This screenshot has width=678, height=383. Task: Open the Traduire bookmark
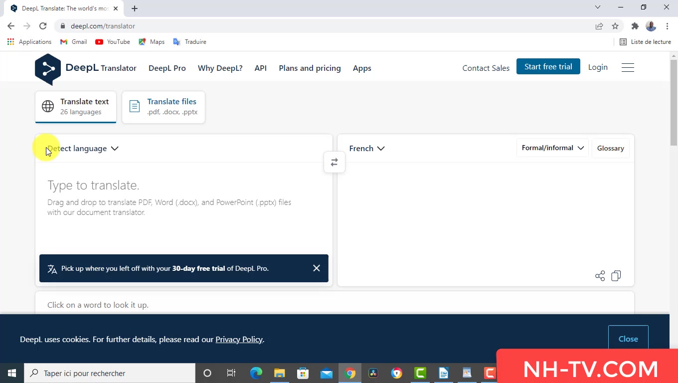189,42
